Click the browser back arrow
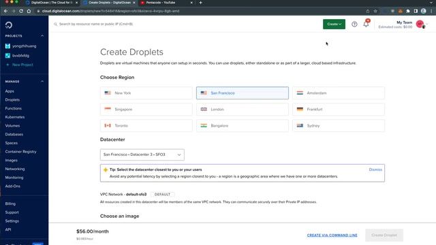Image resolution: width=436 pixels, height=245 pixels. point(6,11)
